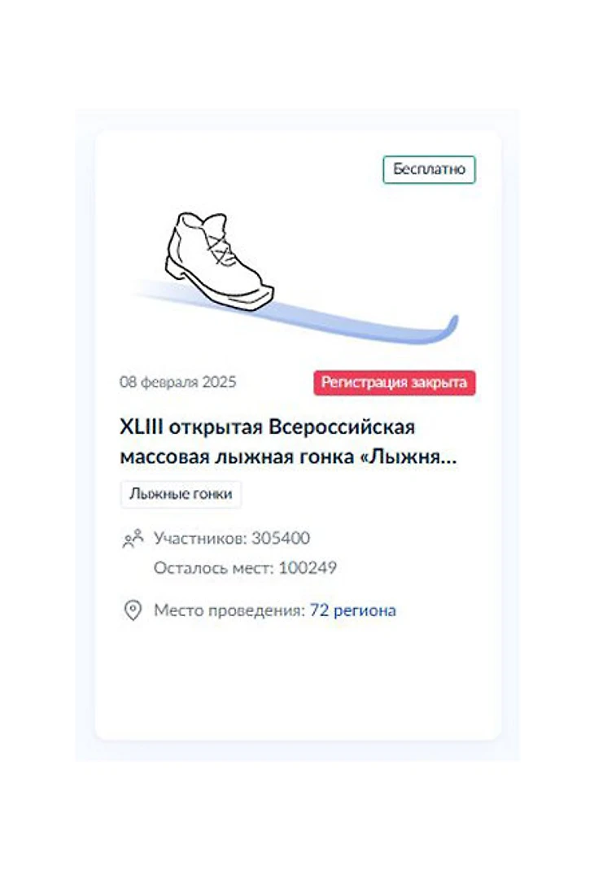Click the 08 февраля 2025 date
Viewport: 594px width, 870px height.
[x=178, y=383]
